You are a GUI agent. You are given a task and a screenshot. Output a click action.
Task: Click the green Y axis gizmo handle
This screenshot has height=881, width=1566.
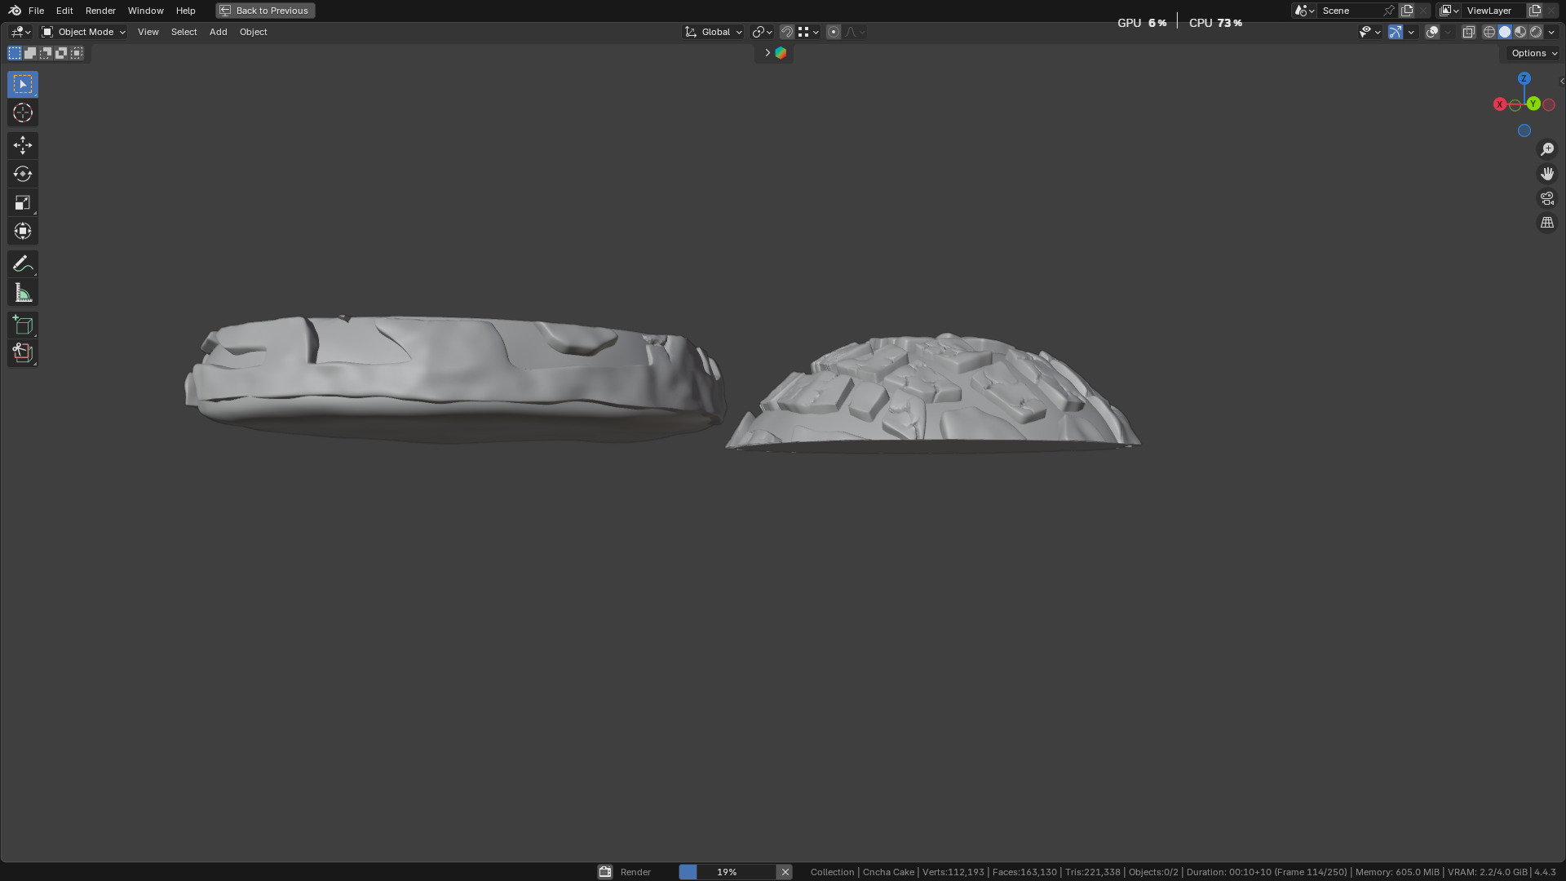pyautogui.click(x=1533, y=104)
